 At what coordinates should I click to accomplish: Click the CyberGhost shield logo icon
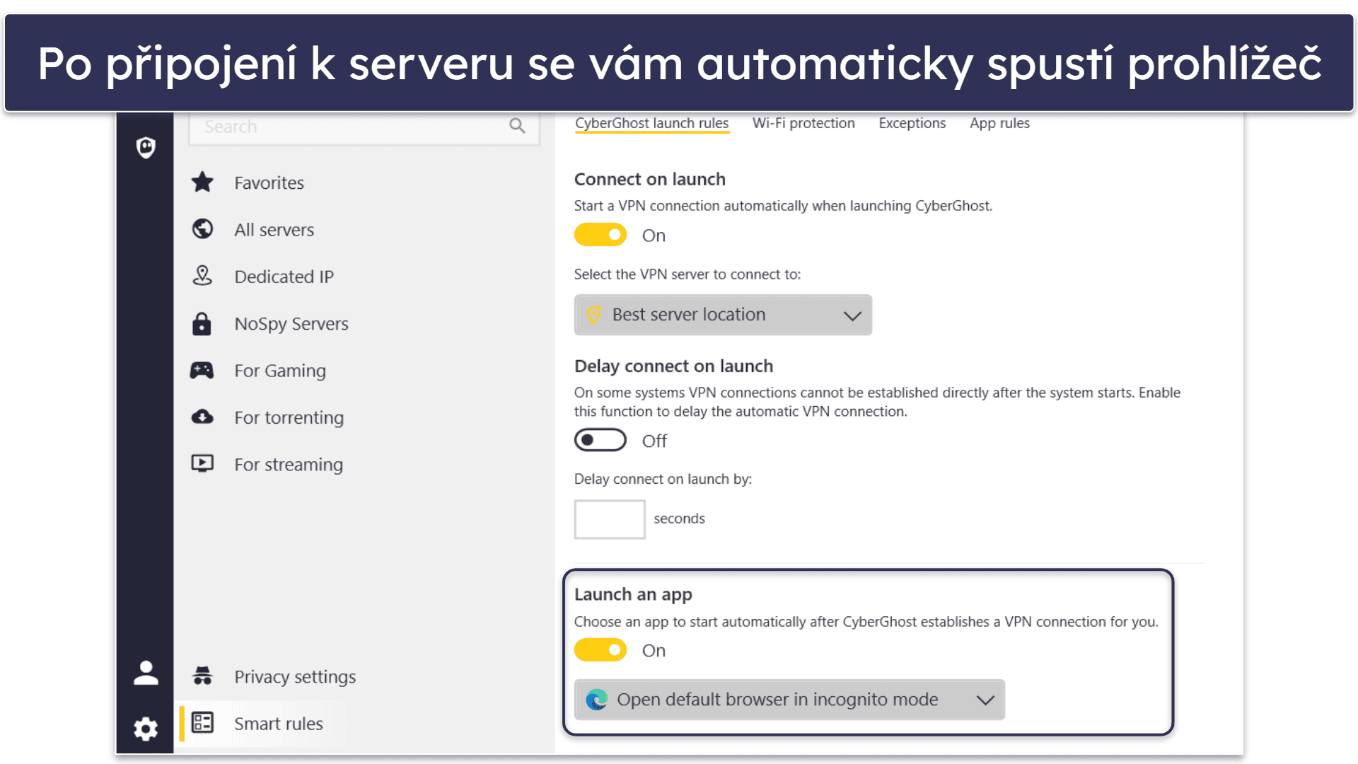point(146,147)
